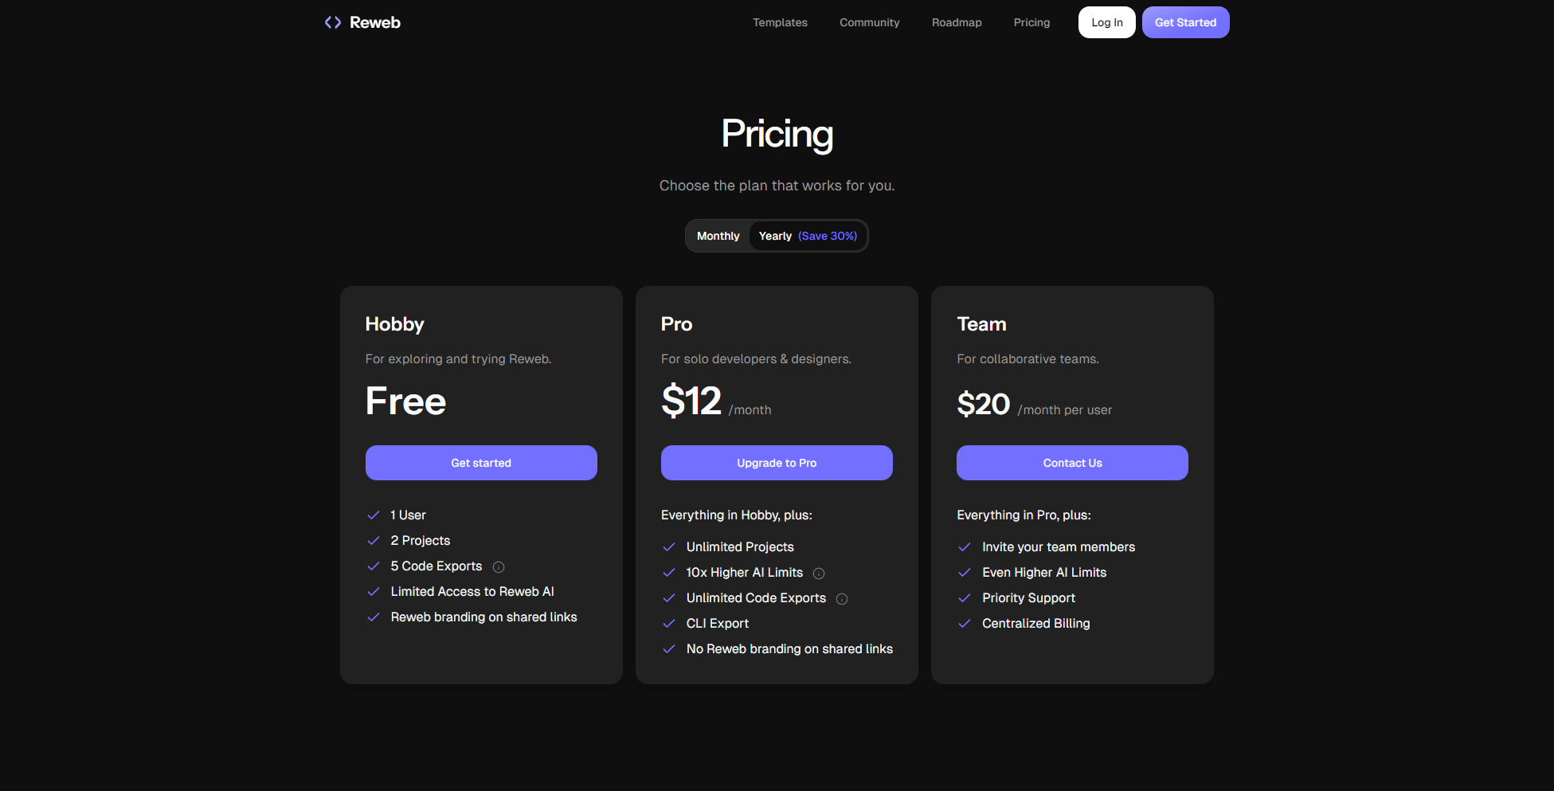This screenshot has width=1554, height=791.
Task: Click the Reweb brand name
Action: 375,22
